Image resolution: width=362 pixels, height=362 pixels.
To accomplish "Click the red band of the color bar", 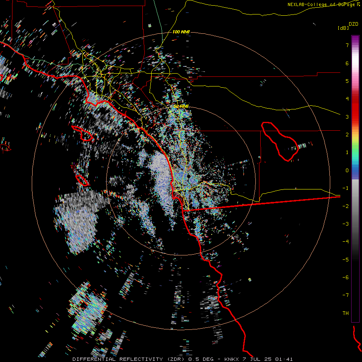I will pyautogui.click(x=355, y=110).
